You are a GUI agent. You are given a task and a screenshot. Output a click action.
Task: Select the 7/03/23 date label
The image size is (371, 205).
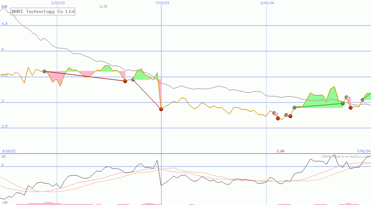coord(162,3)
